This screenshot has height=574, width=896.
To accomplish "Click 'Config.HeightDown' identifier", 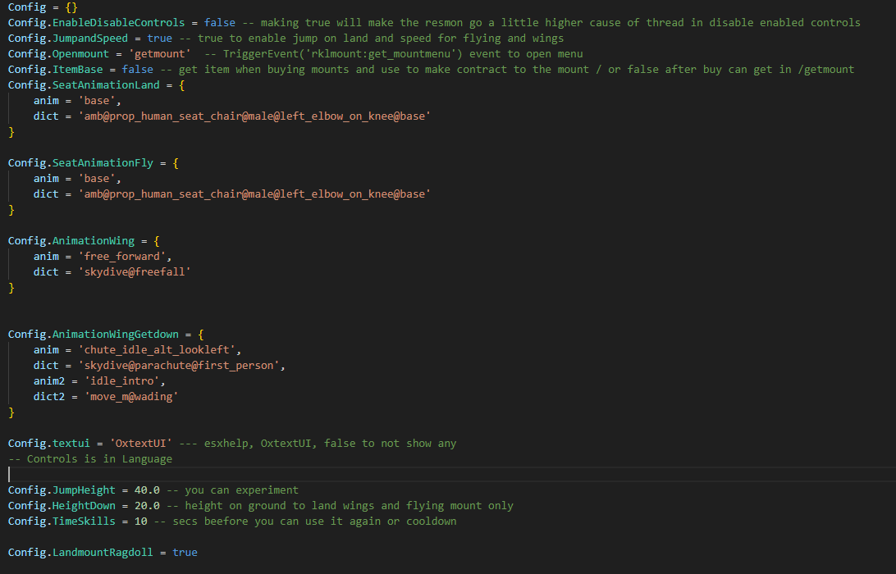I will point(62,505).
